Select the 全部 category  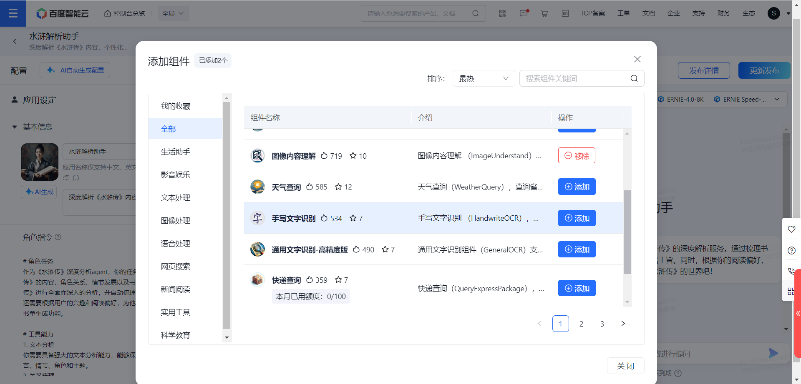pyautogui.click(x=185, y=129)
